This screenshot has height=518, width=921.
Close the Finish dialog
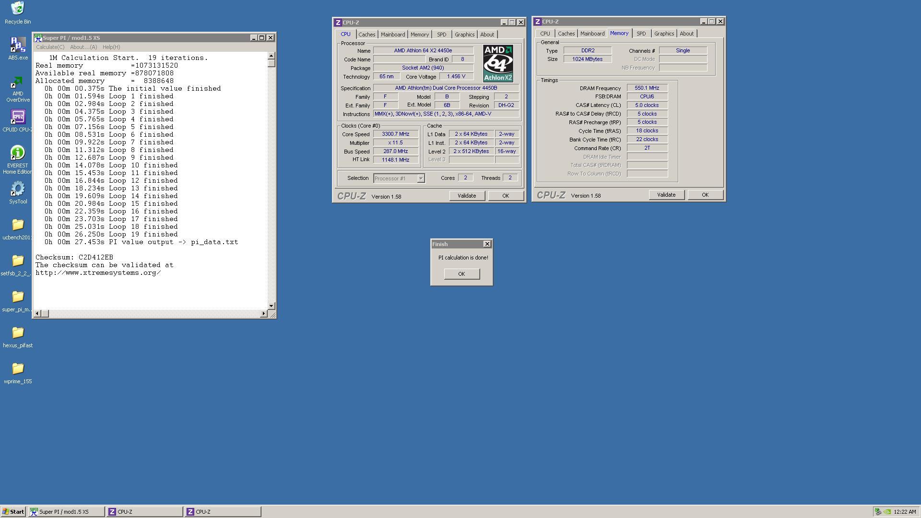pos(487,244)
